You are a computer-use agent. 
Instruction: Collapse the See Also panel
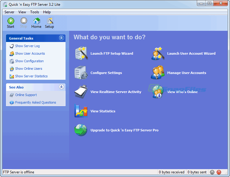coord(62,87)
